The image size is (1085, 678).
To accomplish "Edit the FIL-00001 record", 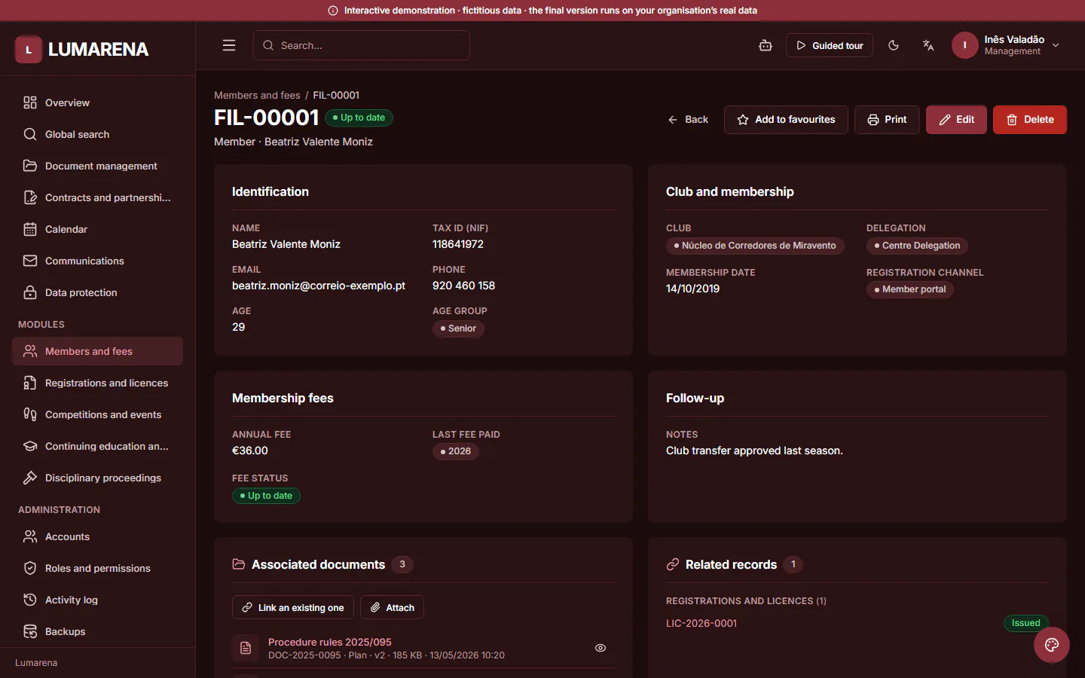I will (x=956, y=120).
